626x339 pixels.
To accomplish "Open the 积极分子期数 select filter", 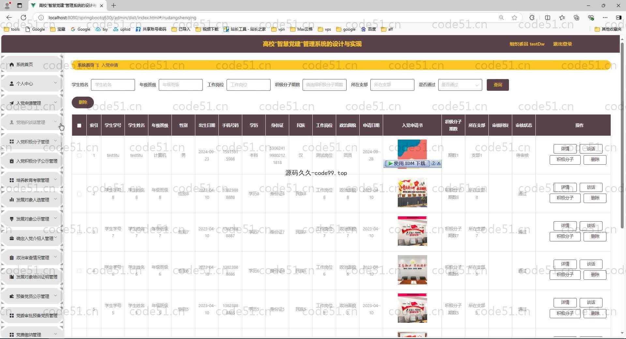I will tap(324, 85).
